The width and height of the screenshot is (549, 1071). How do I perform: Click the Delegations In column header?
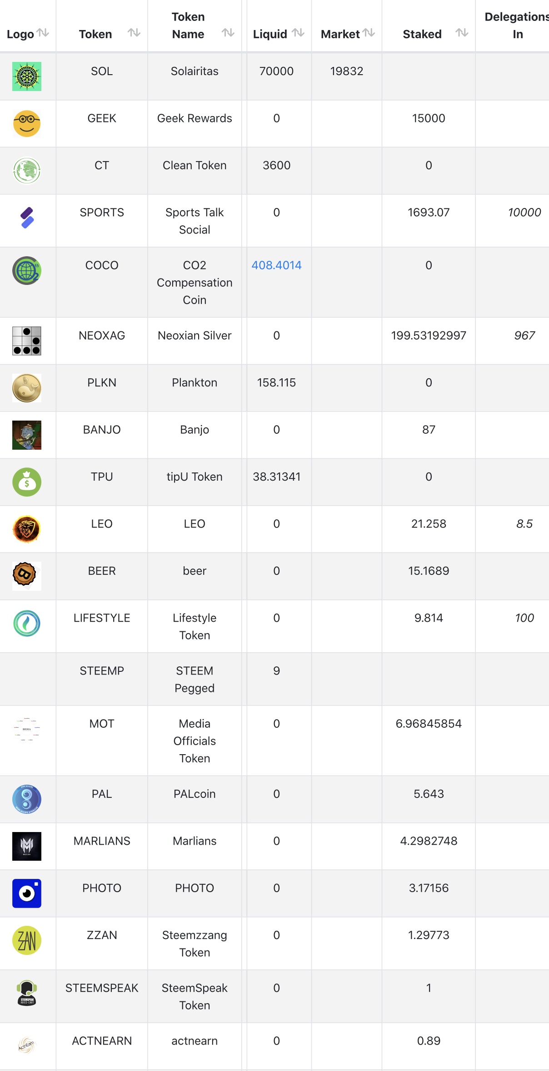click(x=517, y=25)
